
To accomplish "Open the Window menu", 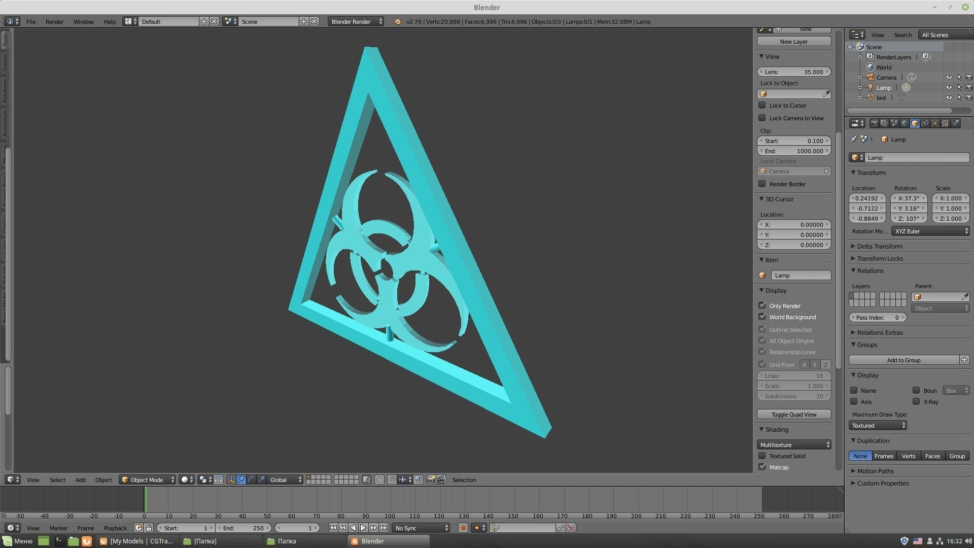I will click(83, 22).
